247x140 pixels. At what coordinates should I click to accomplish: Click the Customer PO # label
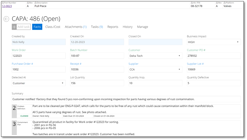196,50
